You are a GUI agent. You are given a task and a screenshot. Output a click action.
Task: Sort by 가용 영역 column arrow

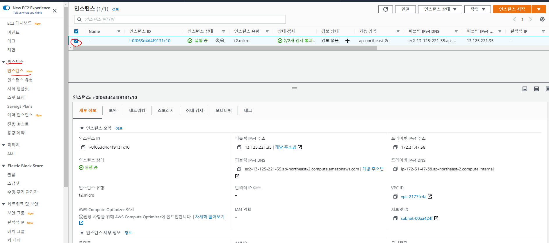pos(398,31)
